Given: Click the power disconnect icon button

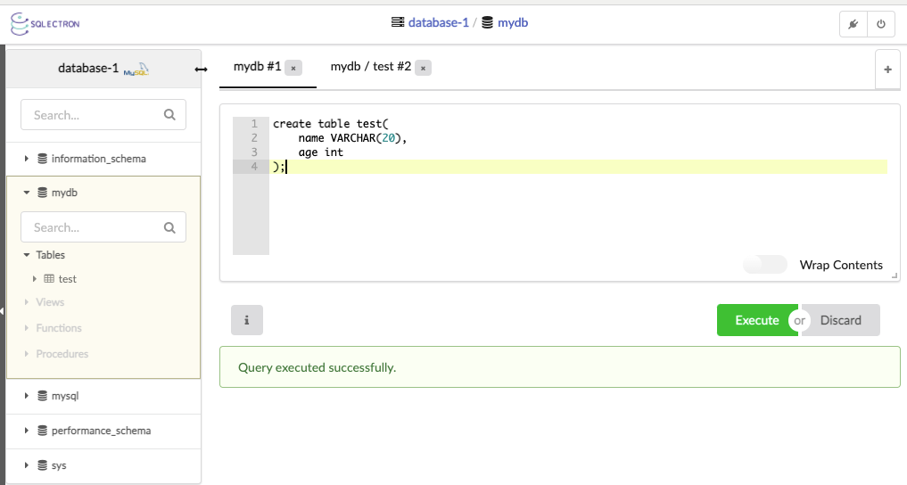Looking at the screenshot, I should click(x=880, y=24).
